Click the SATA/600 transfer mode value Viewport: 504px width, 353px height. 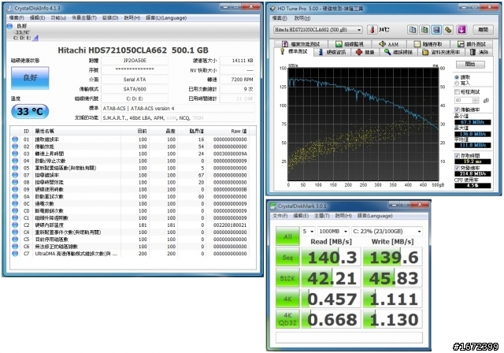(135, 89)
